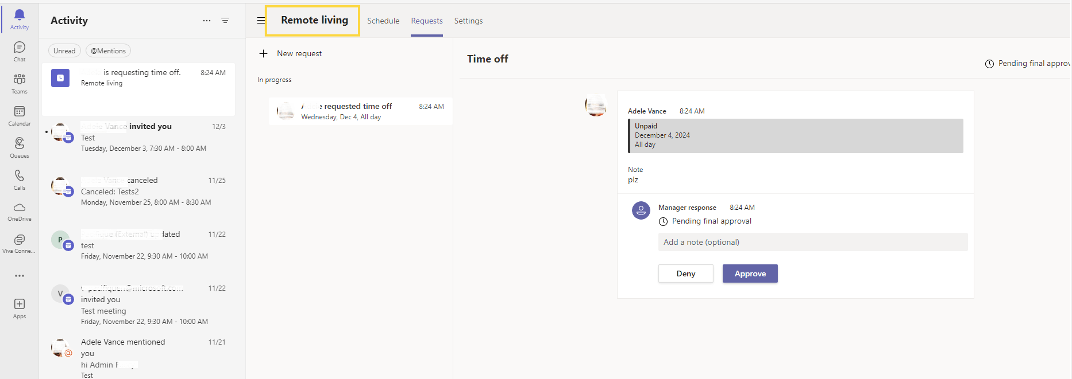Click the Remote living team title
1072x379 pixels.
coord(314,20)
